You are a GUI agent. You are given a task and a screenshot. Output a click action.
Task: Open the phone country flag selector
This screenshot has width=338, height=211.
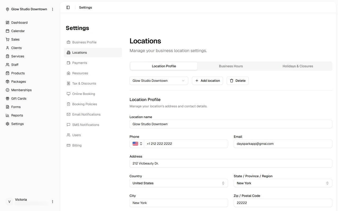point(137,144)
